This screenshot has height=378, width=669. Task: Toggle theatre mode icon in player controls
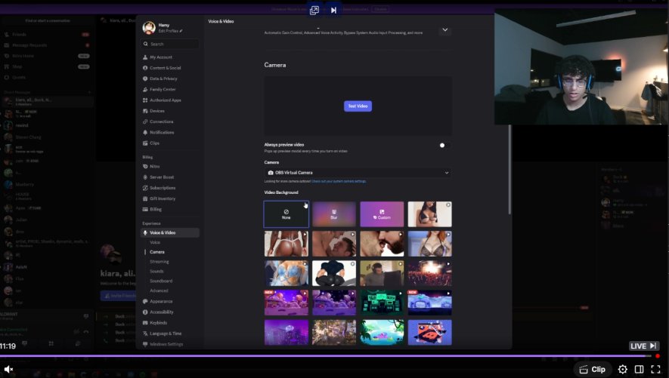click(x=639, y=369)
